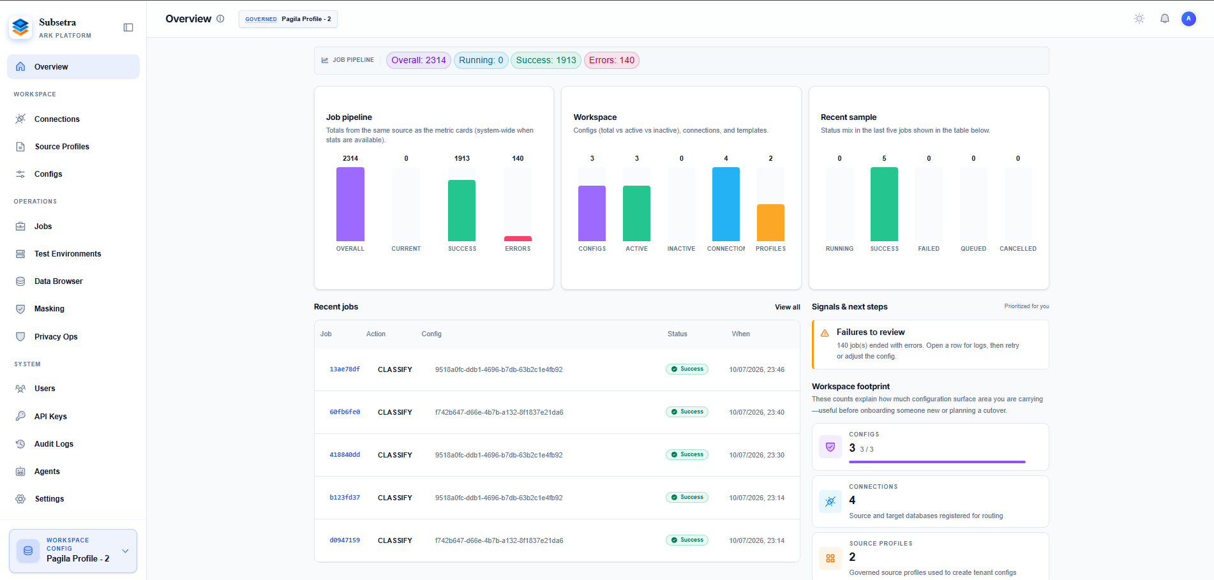The width and height of the screenshot is (1214, 580).
Task: Expand the Pagila Profile - 2 workspace selector
Action: pyautogui.click(x=73, y=551)
